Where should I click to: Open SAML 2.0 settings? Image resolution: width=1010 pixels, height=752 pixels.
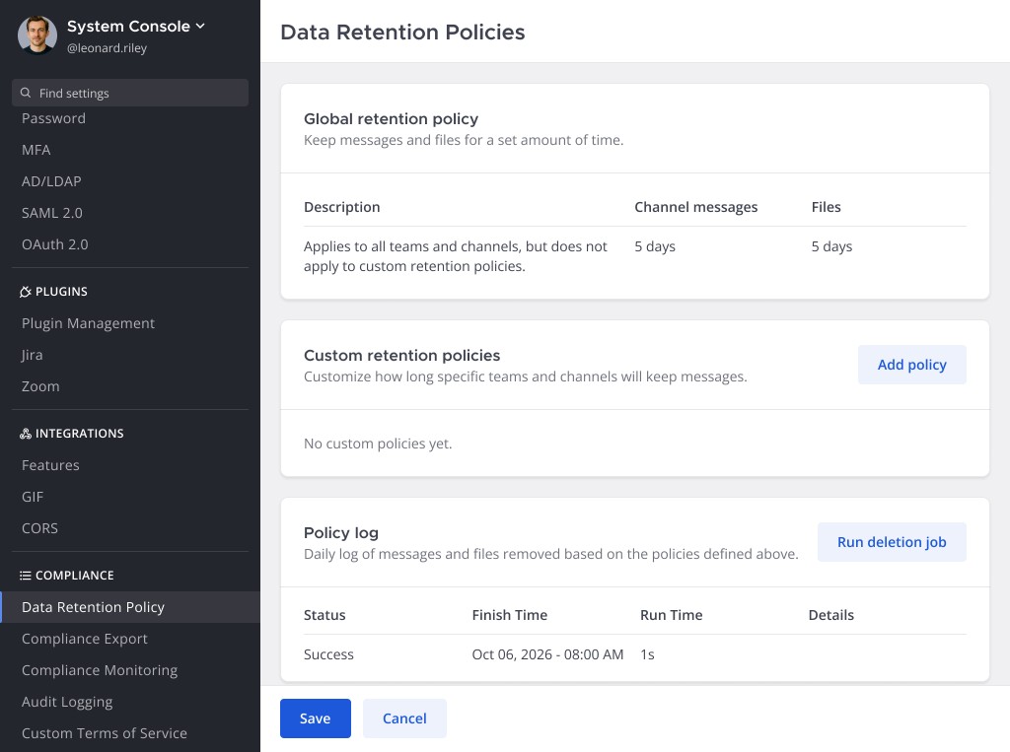click(52, 213)
